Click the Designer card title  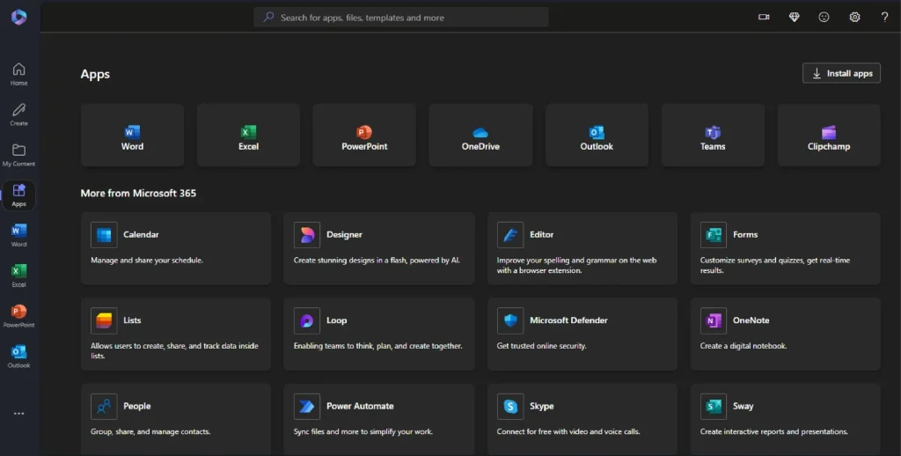(344, 235)
